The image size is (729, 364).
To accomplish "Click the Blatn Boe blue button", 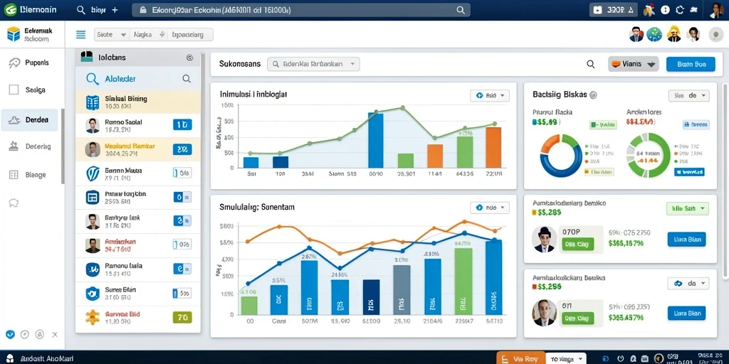I will tap(691, 65).
